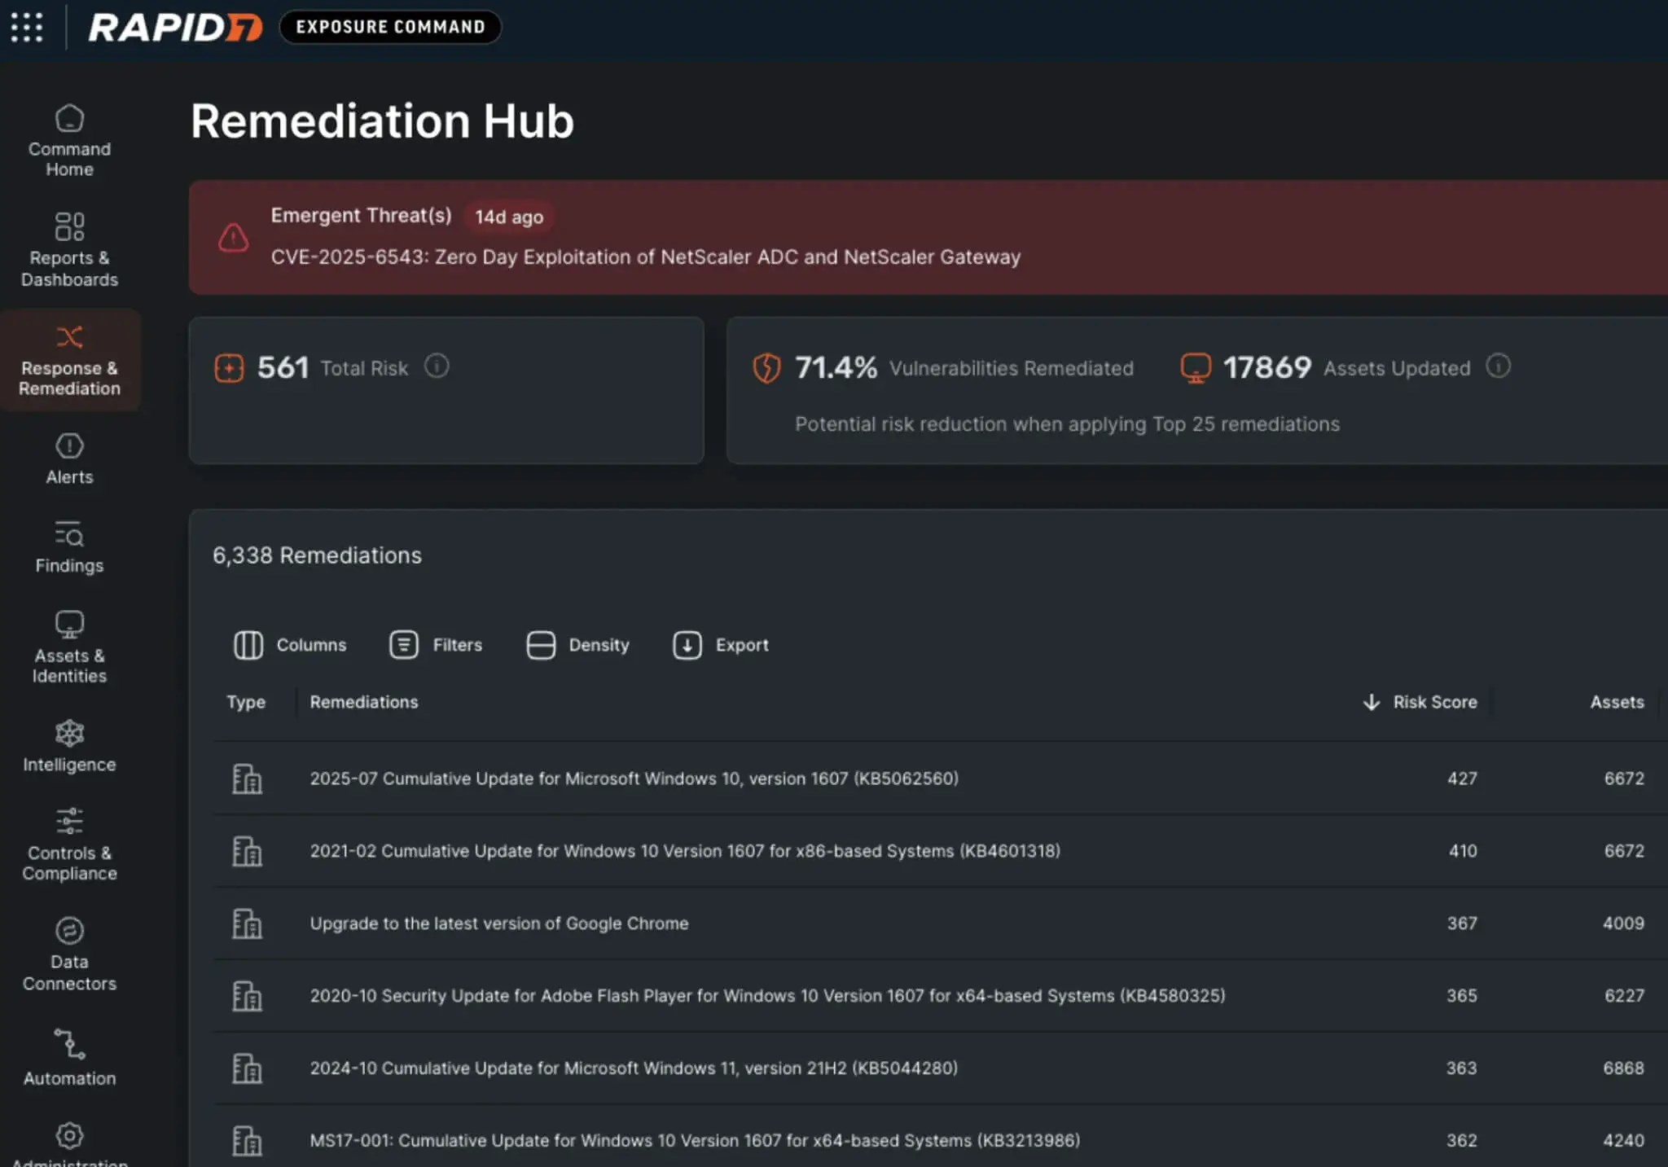The image size is (1668, 1167).
Task: Click type icon for KB4601318 row
Action: 247,851
